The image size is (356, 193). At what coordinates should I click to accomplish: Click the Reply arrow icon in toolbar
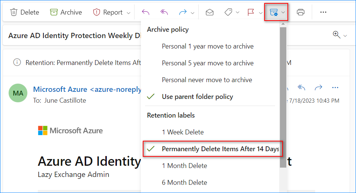[146, 12]
